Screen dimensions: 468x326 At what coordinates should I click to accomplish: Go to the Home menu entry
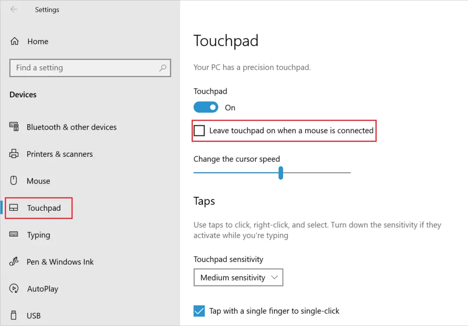(x=37, y=41)
